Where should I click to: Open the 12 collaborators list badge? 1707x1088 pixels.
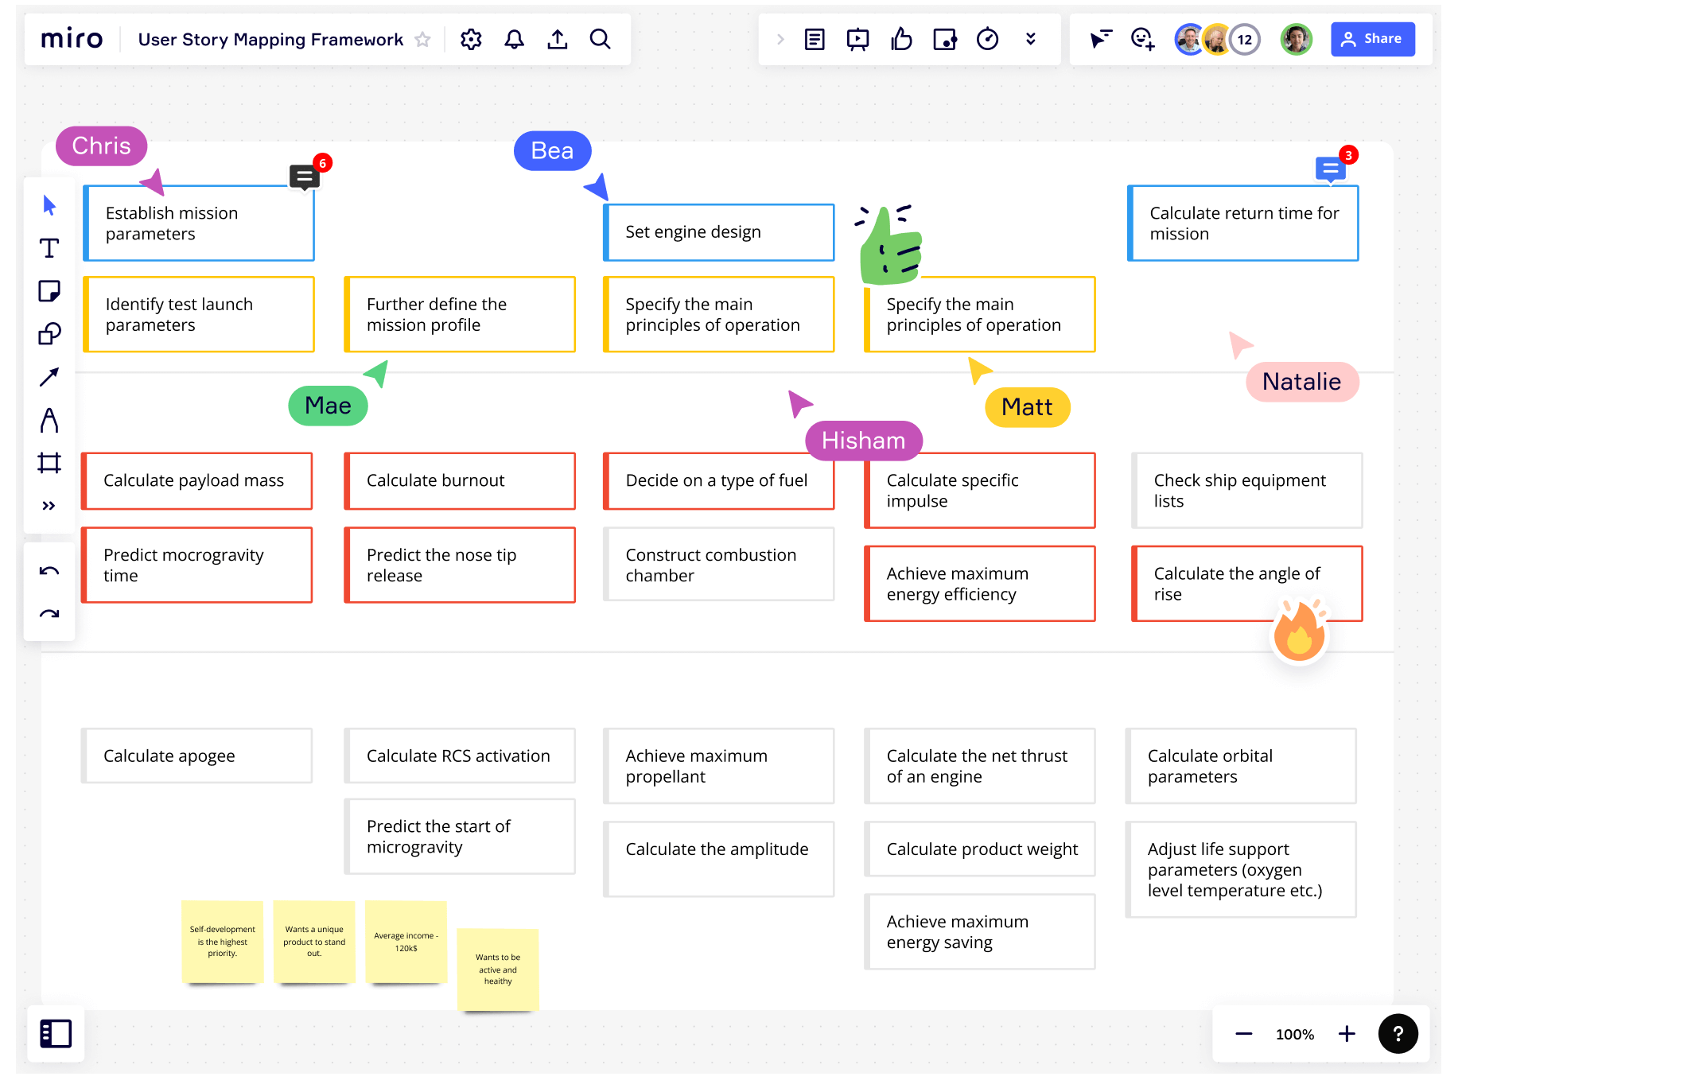tap(1244, 39)
